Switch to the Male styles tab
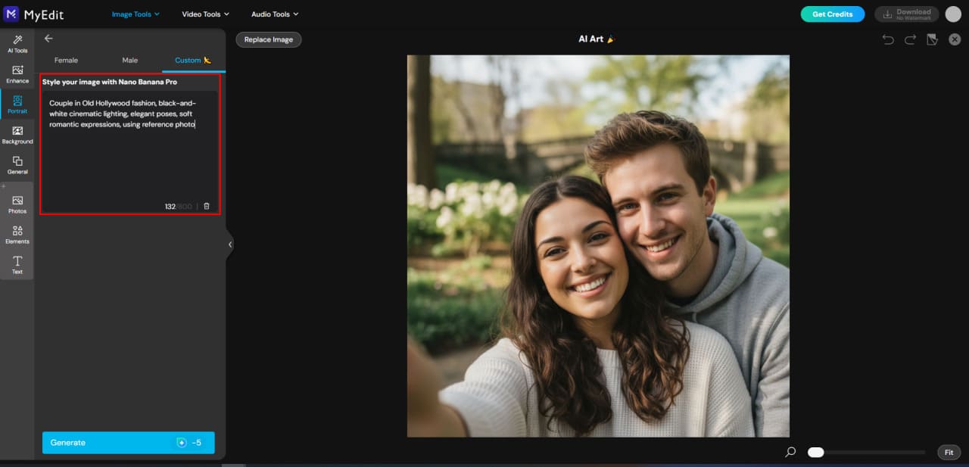The image size is (969, 467). click(x=129, y=60)
